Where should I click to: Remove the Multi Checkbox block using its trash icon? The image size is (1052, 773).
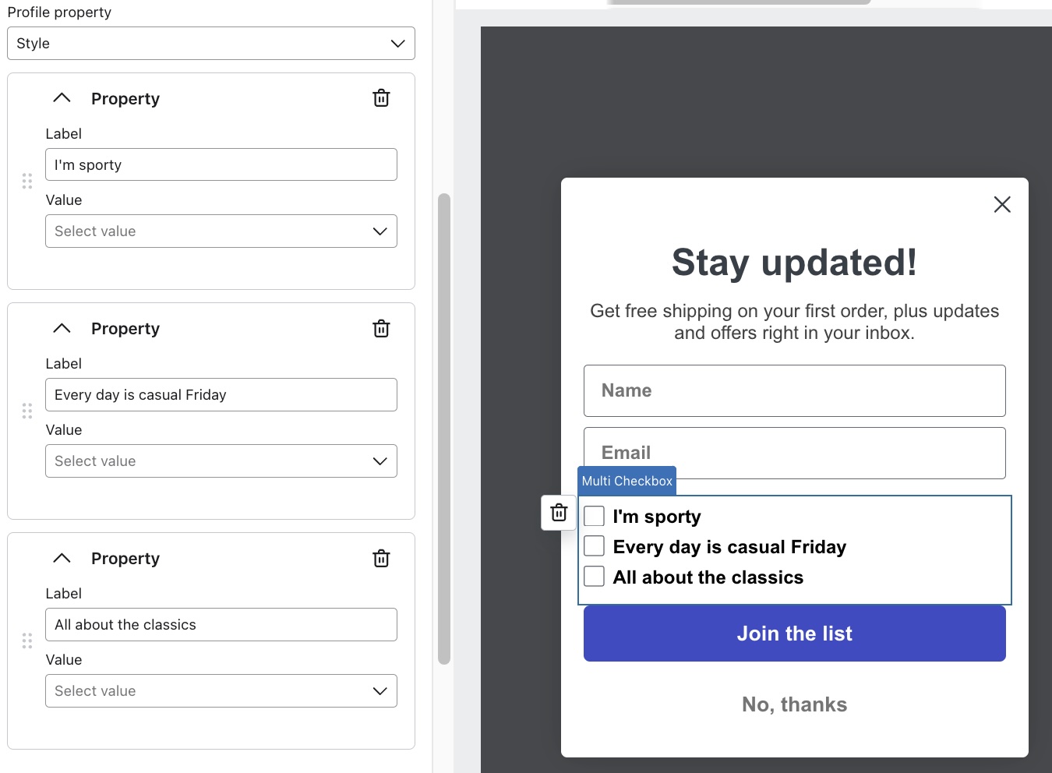558,513
